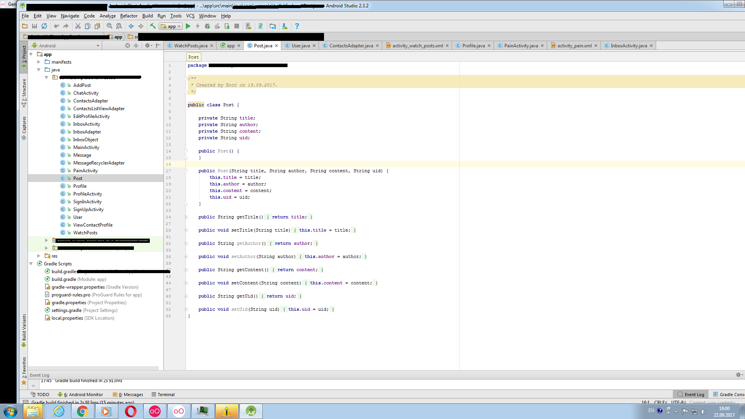Open the 0: Messages tool window
The height and width of the screenshot is (419, 745).
tap(128, 395)
